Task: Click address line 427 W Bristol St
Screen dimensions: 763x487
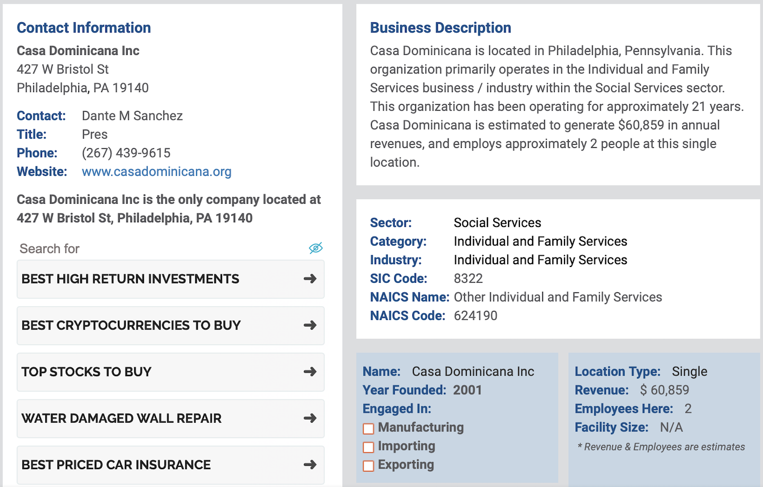Action: click(63, 70)
